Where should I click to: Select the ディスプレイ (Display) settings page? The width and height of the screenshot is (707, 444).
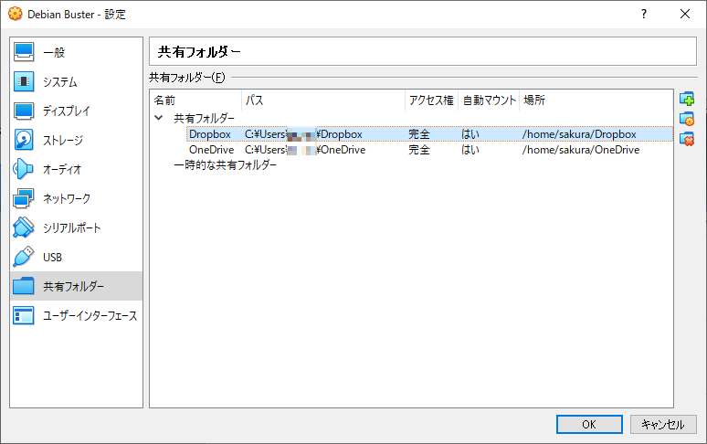[66, 111]
